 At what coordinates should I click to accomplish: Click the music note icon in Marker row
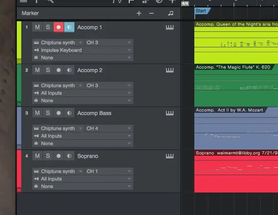click(x=171, y=13)
